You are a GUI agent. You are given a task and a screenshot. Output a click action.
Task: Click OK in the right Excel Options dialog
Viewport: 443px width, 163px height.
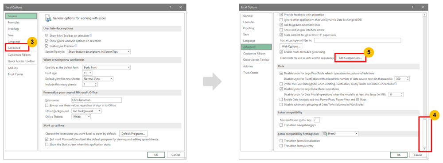coord(399,155)
